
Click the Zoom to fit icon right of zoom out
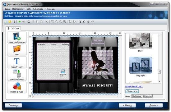[65, 22]
